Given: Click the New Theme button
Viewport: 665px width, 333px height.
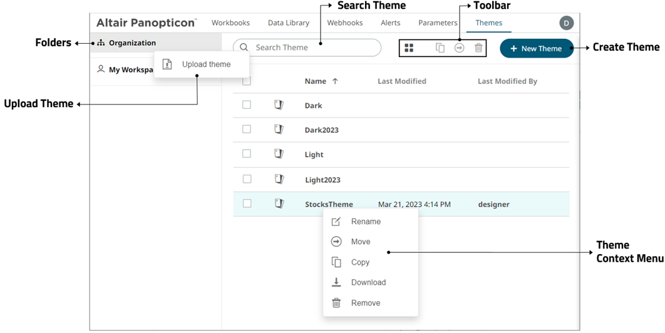Looking at the screenshot, I should [x=536, y=49].
